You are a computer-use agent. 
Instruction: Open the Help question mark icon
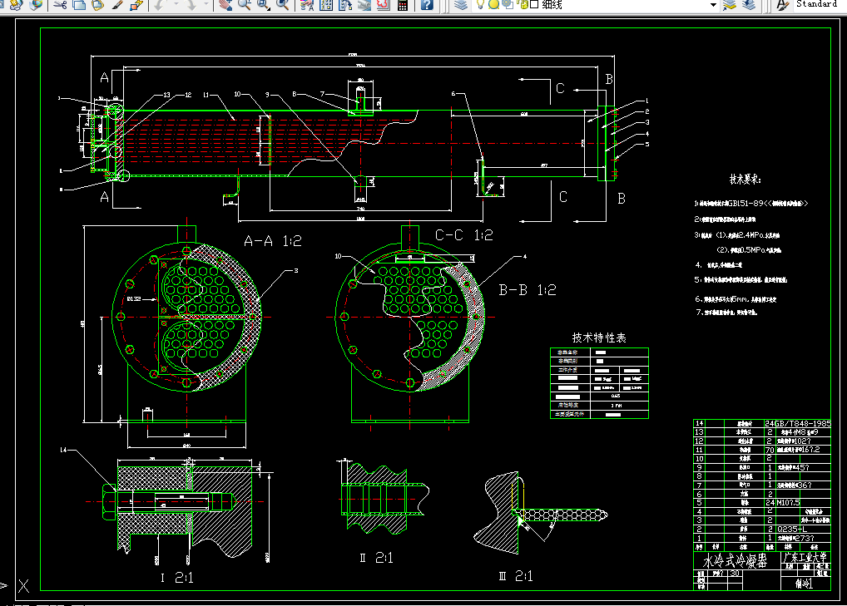427,4
